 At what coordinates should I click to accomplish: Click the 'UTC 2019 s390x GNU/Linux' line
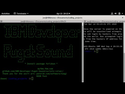coord(99,49)
